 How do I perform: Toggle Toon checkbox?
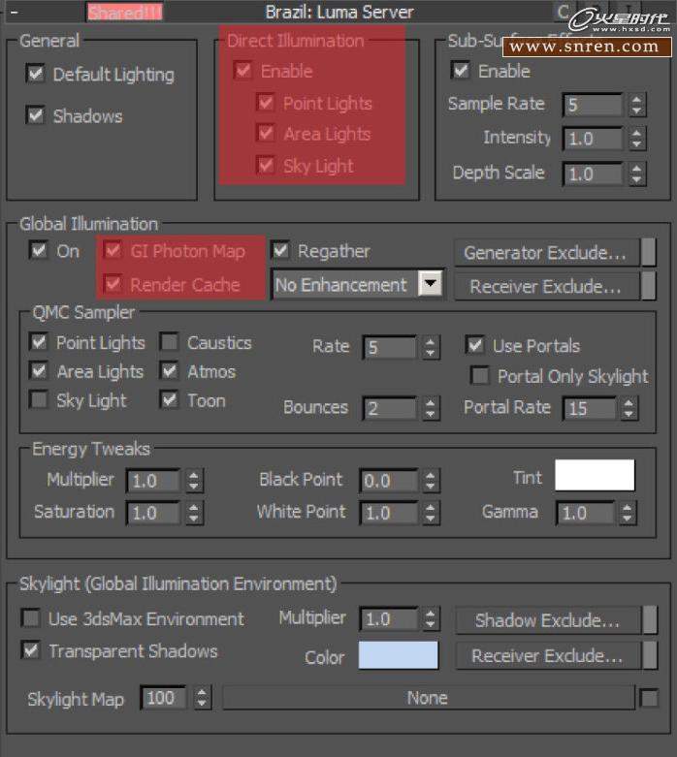(x=169, y=400)
